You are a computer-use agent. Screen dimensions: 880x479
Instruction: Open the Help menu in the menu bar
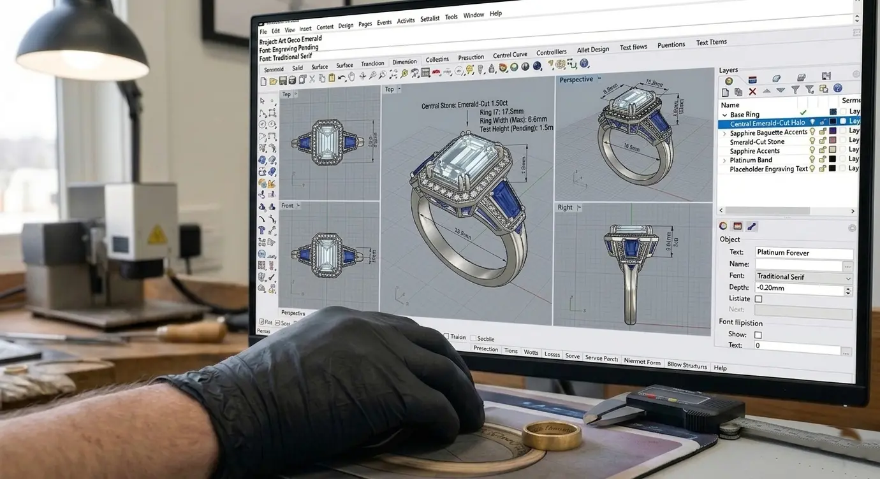[495, 13]
